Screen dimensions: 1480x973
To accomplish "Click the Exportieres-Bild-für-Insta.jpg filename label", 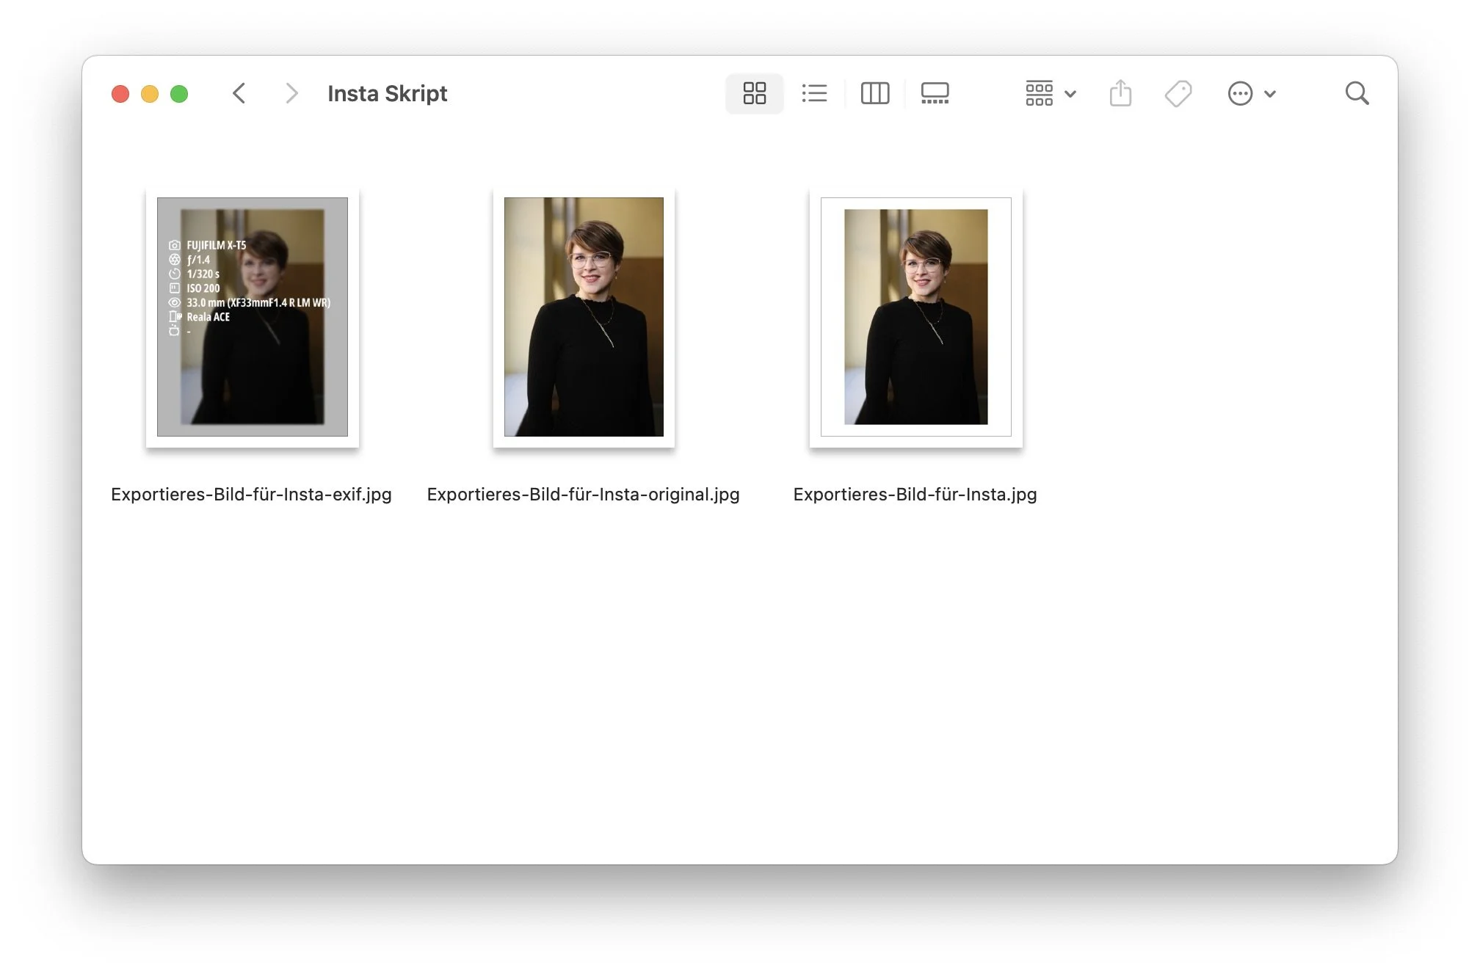I will (x=915, y=495).
